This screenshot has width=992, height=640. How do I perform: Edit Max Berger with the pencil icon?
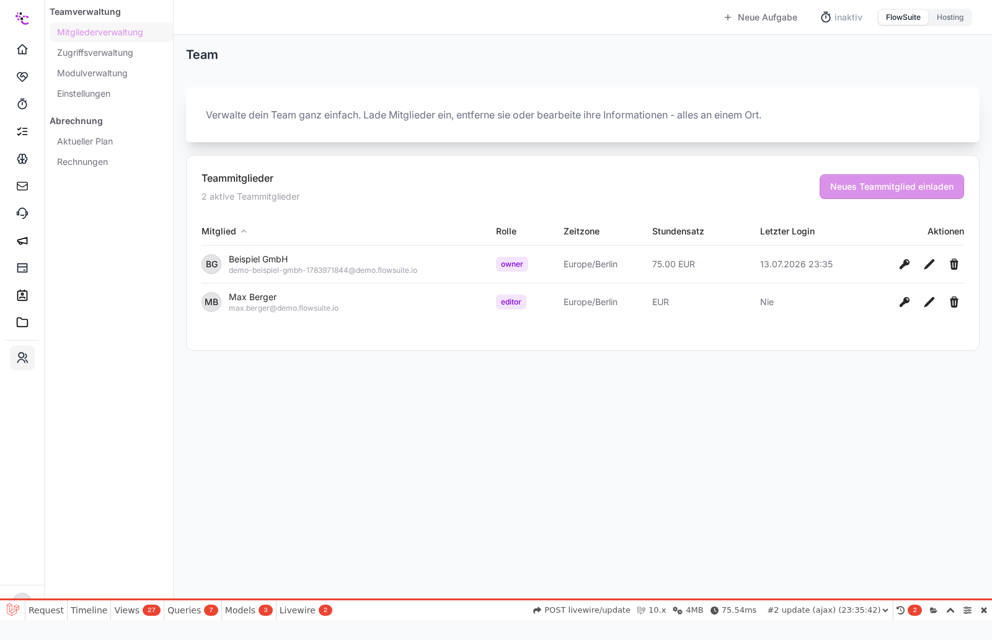(929, 302)
